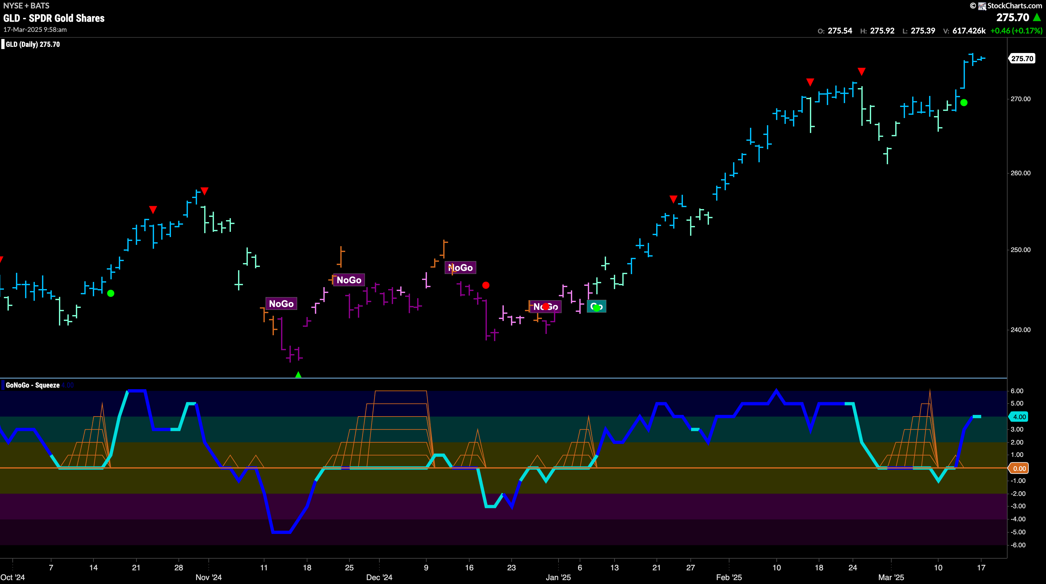This screenshot has height=584, width=1046.
Task: Click the StockCharts logo icon in the corner
Action: [x=982, y=6]
